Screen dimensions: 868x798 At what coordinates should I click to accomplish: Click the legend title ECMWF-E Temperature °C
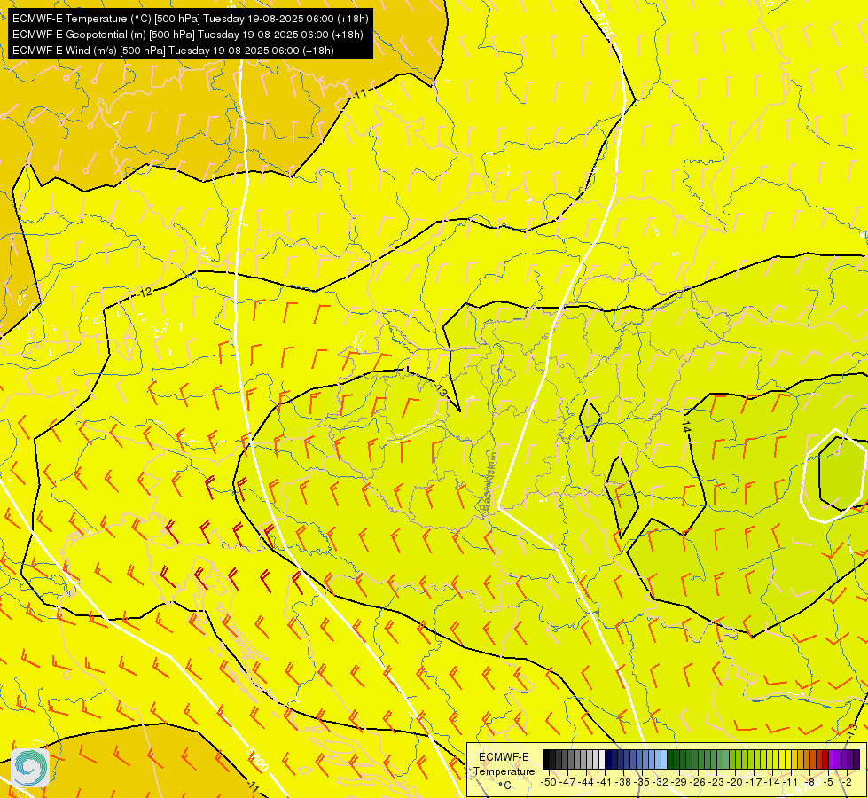point(504,771)
